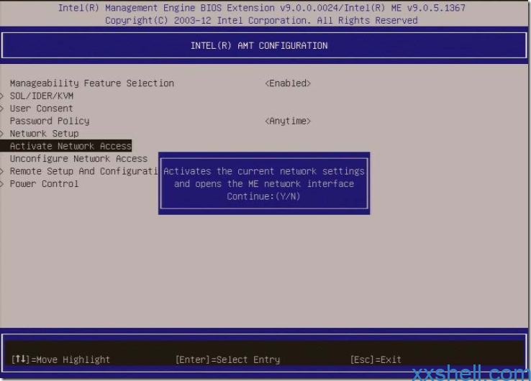Click the Copyright Intel Corporation line

tap(261, 20)
